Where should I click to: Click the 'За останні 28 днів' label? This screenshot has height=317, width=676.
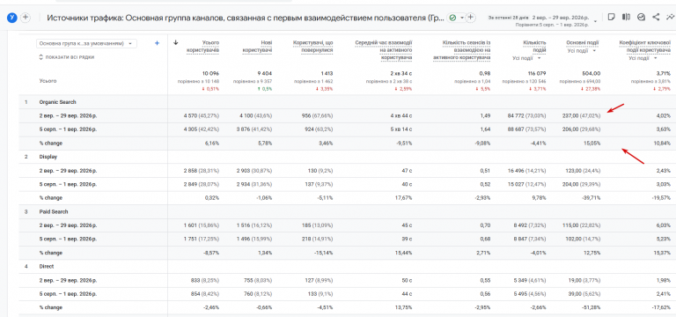coord(508,18)
